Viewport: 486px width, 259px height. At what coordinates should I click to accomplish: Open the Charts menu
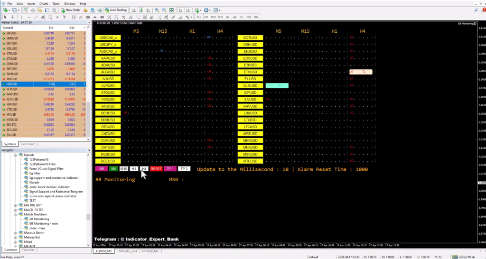pyautogui.click(x=44, y=4)
